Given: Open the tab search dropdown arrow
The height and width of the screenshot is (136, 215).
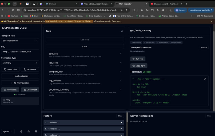Looking at the screenshot, I should click(14, 4).
